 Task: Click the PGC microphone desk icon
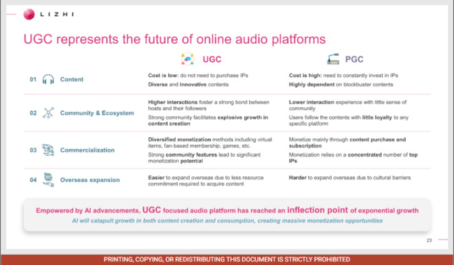point(333,59)
